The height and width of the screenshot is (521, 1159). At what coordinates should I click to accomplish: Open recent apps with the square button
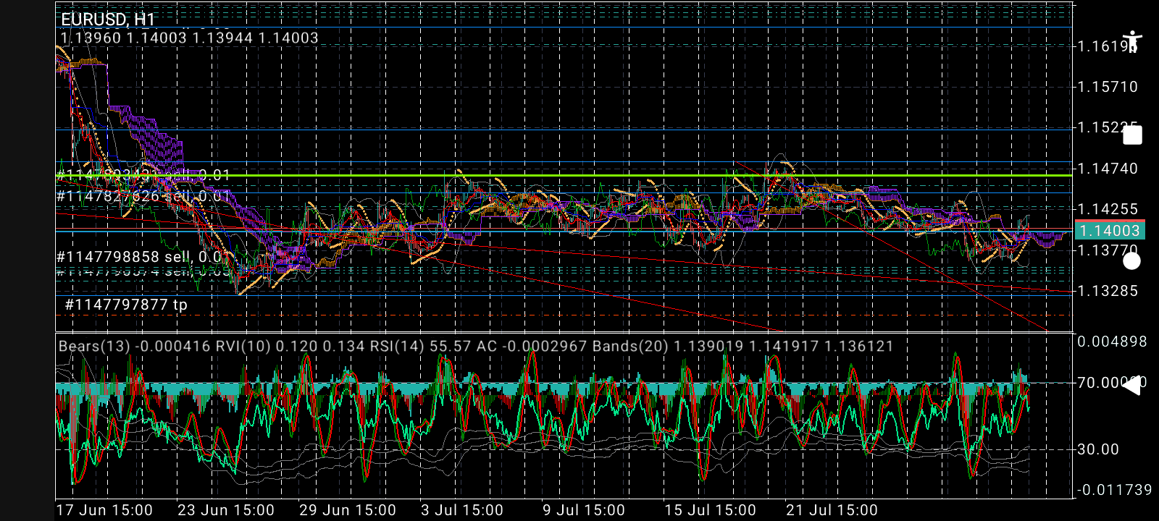pos(1132,135)
